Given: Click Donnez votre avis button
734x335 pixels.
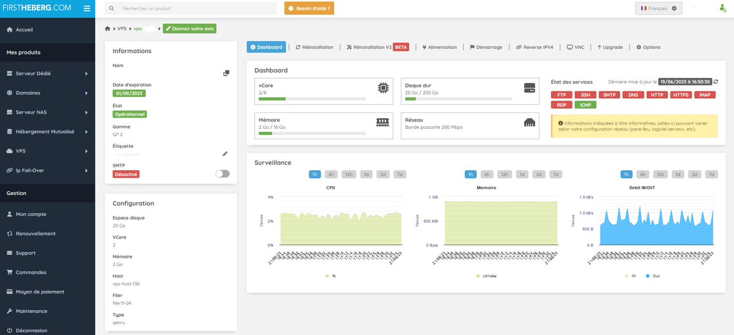Looking at the screenshot, I should point(190,29).
